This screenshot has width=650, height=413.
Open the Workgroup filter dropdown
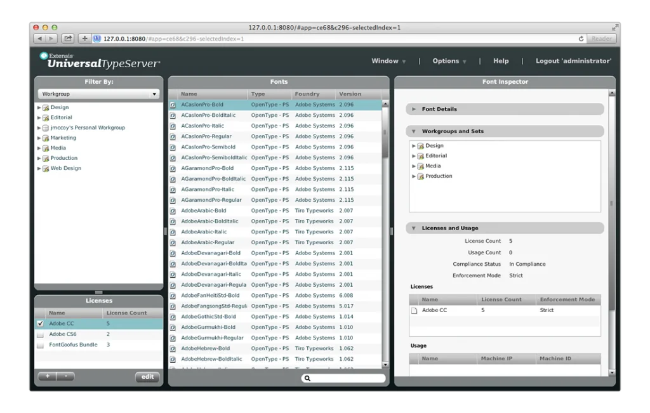99,94
